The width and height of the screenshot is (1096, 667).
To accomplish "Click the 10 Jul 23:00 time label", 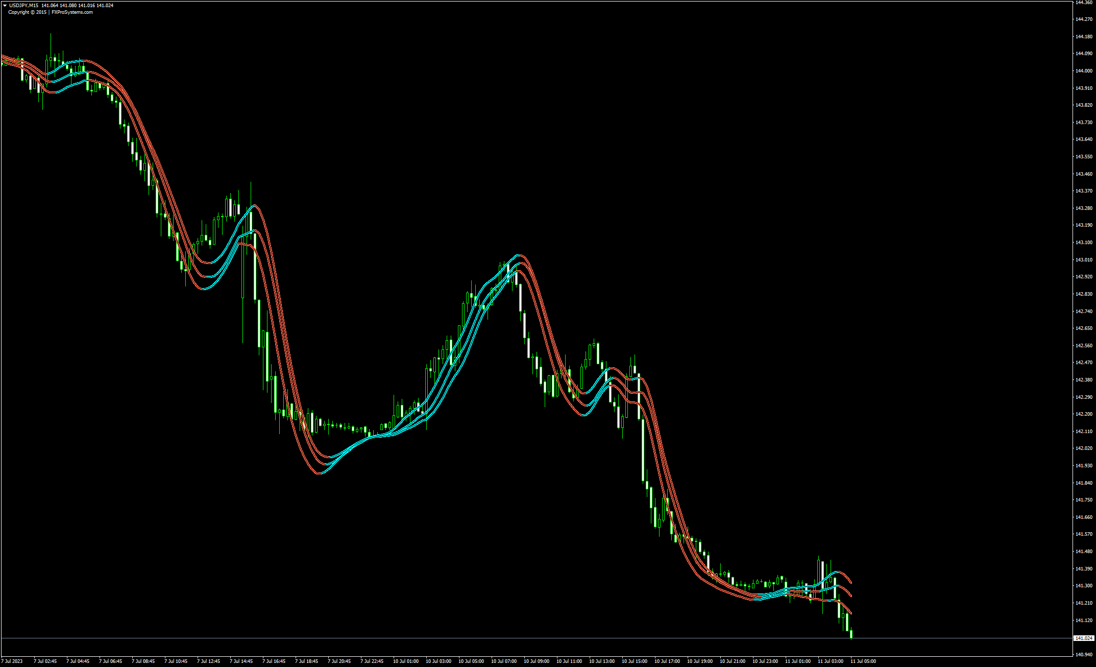I will (765, 661).
